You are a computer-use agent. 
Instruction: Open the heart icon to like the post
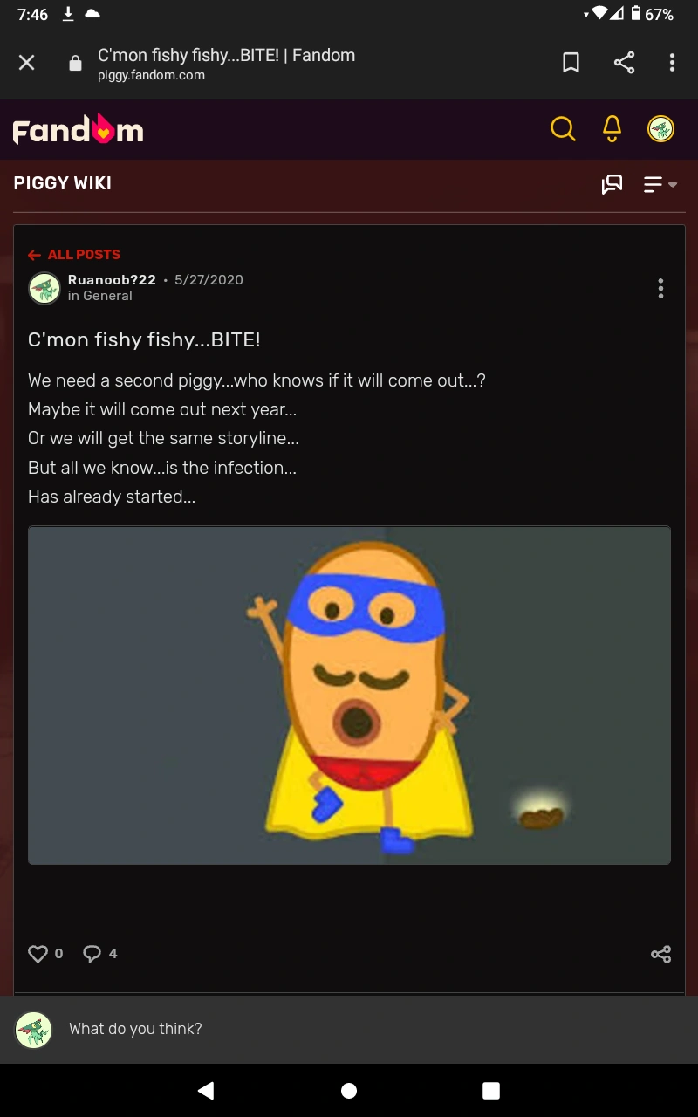tap(36, 953)
